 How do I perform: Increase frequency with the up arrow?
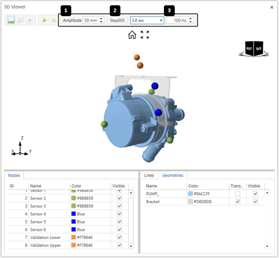pos(190,19)
